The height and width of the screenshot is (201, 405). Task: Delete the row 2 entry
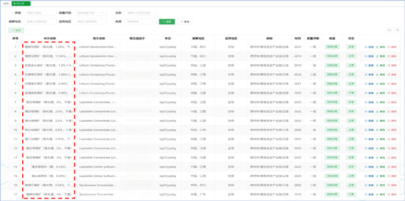(392, 56)
